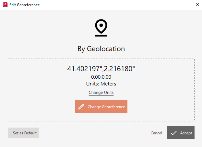This screenshot has width=202, height=147.
Task: Open the Change Units link
Action: 101,93
